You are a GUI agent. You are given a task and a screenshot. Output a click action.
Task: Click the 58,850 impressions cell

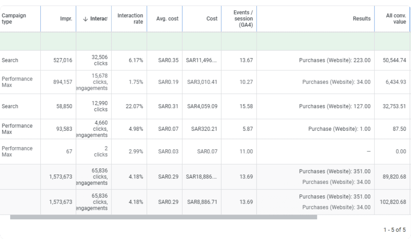pos(64,106)
